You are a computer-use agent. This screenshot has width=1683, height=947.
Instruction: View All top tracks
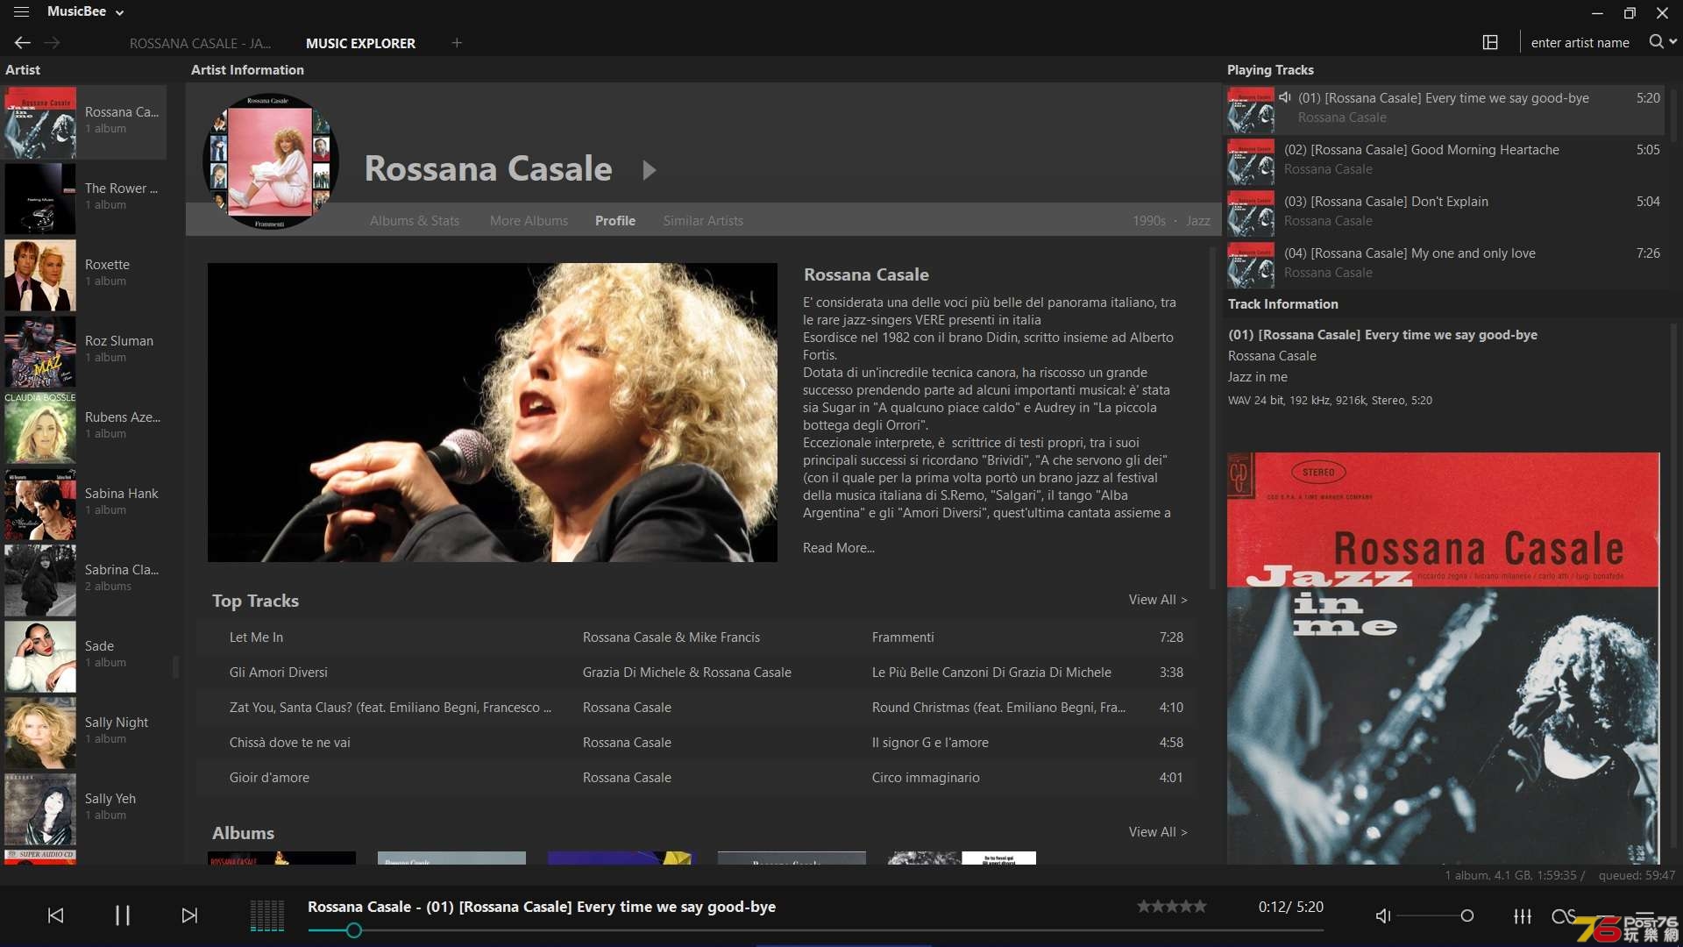1158,600
